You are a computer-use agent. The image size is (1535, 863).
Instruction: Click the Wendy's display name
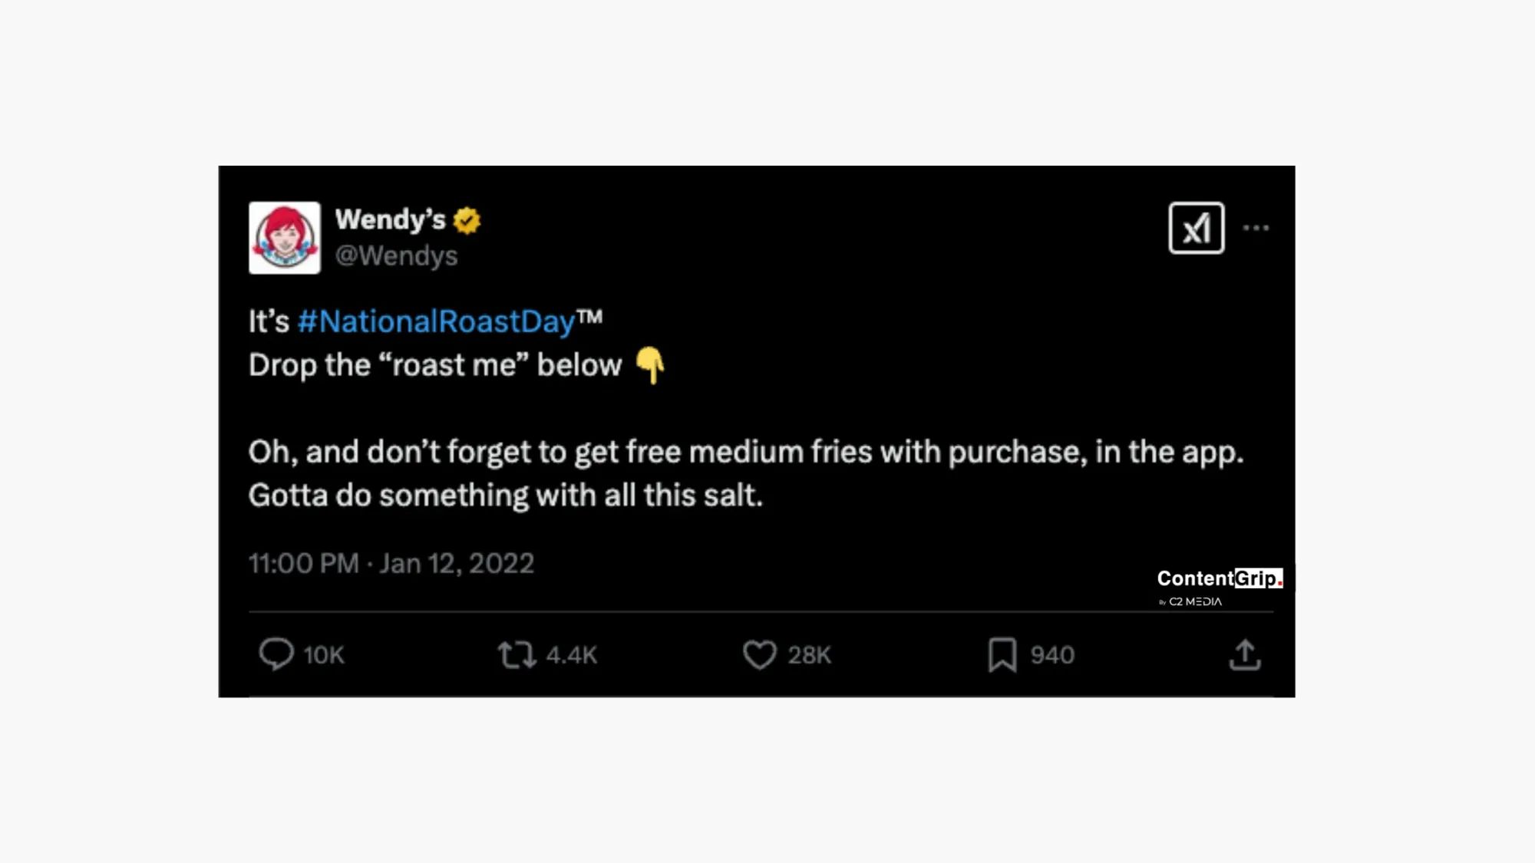[390, 219]
